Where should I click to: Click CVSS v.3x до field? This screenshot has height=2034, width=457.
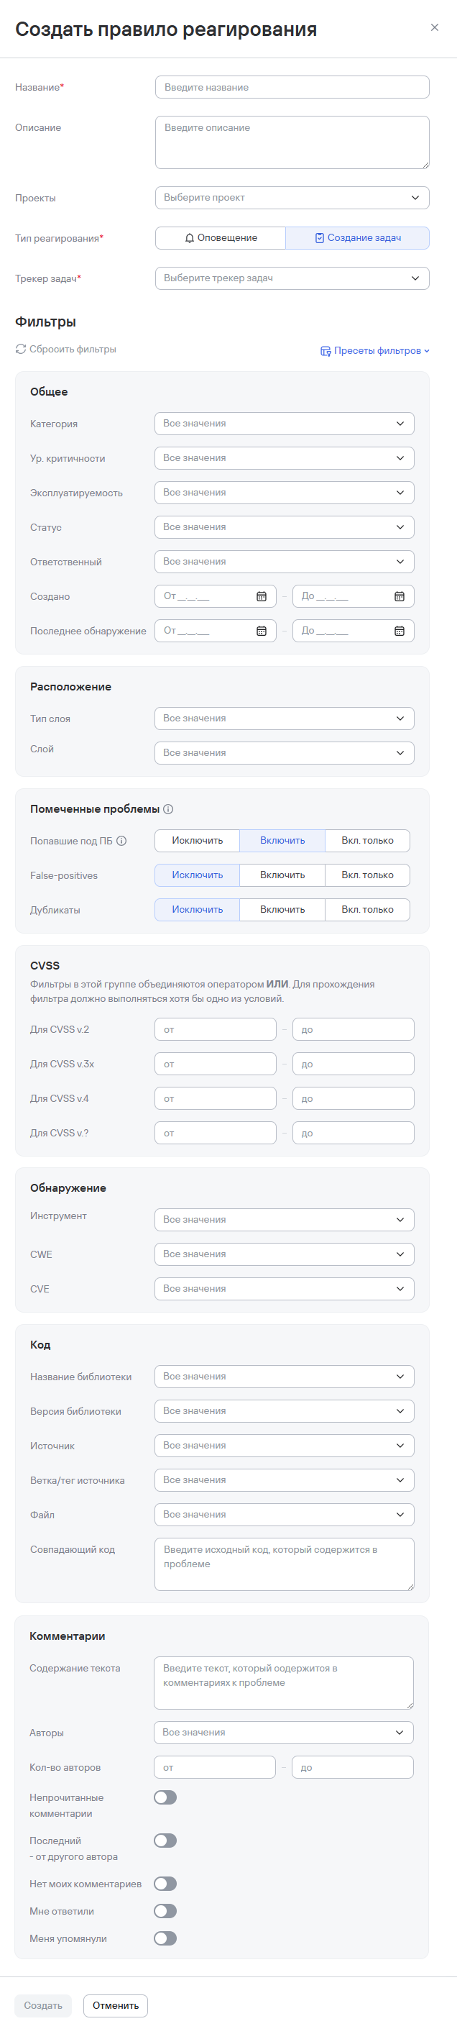click(x=354, y=1064)
